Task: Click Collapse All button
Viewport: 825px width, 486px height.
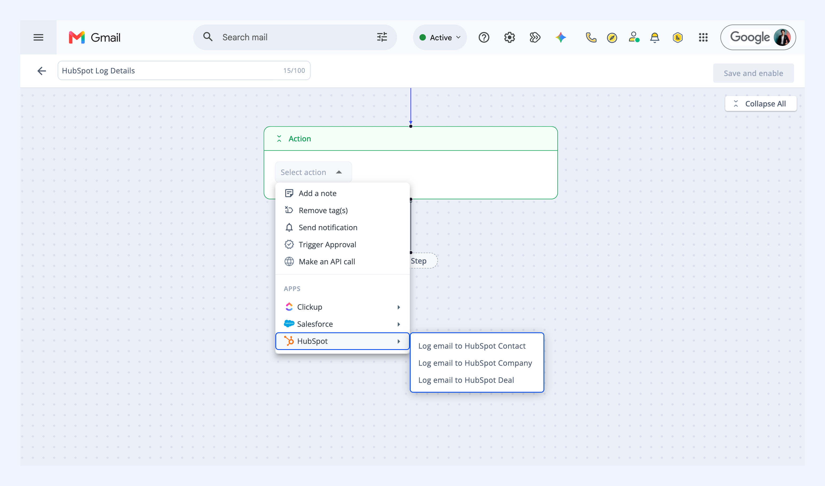Action: pyautogui.click(x=760, y=103)
